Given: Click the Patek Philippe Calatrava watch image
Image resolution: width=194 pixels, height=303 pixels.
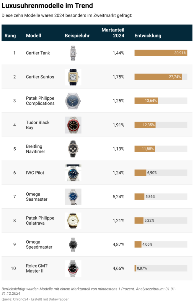Looking at the screenshot, I should [73, 221].
